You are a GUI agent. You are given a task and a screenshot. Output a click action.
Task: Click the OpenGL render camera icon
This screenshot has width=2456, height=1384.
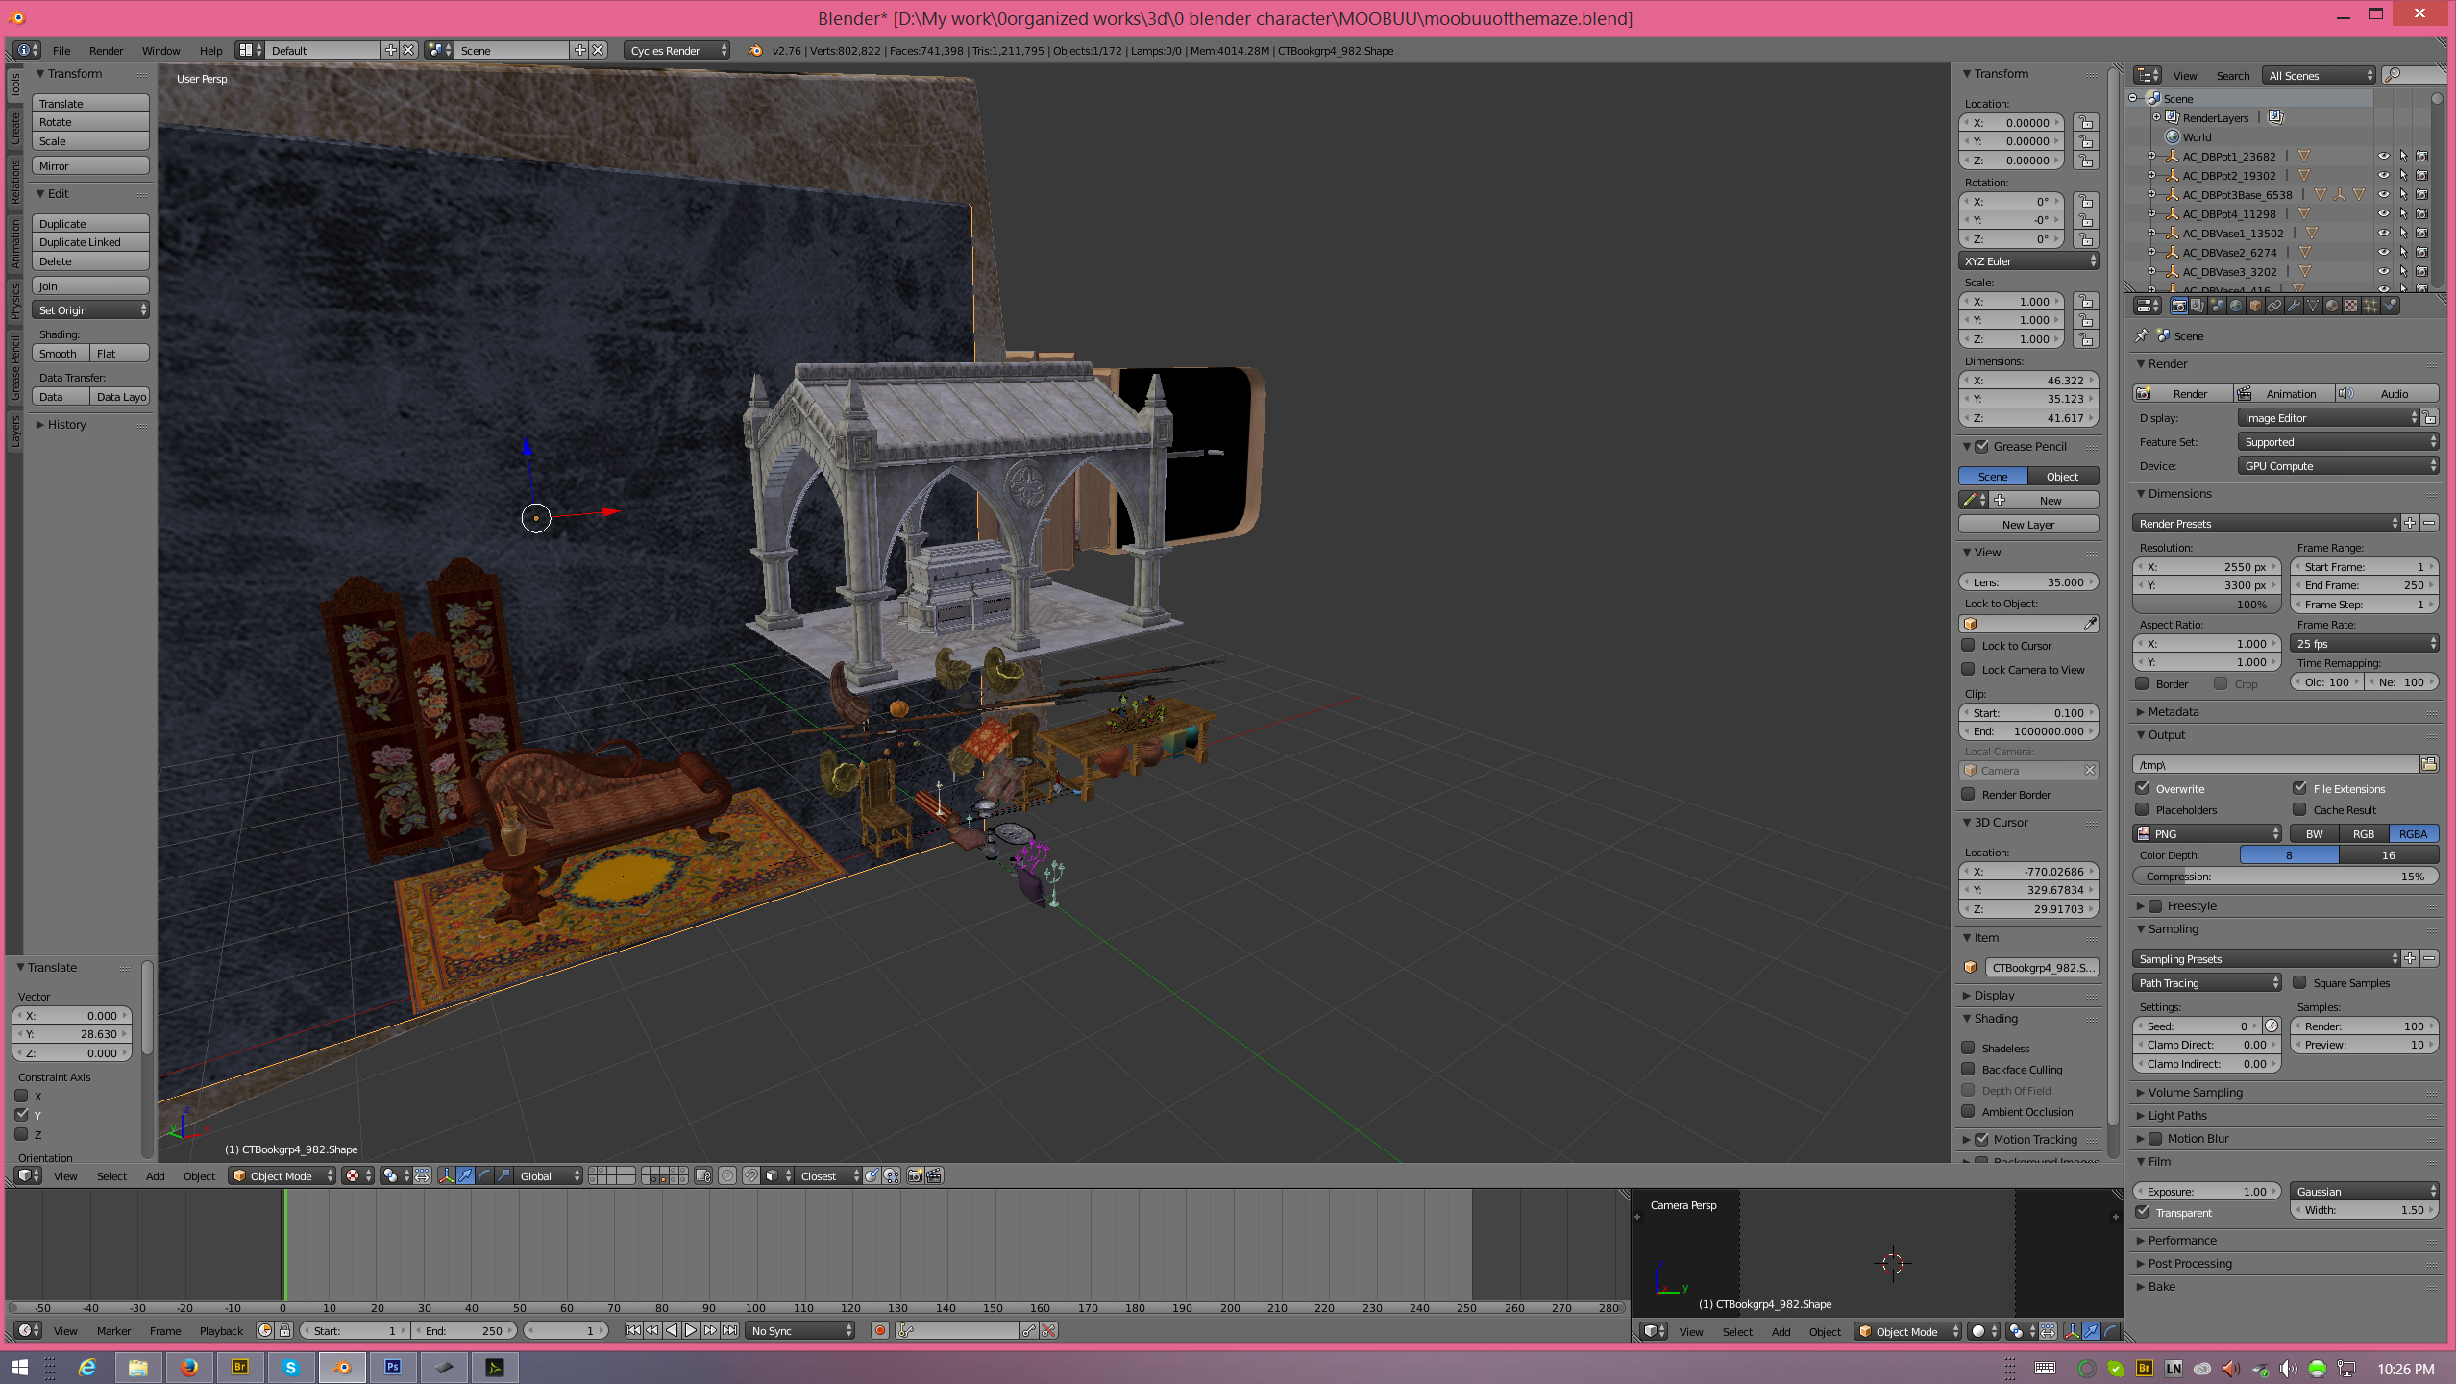coord(915,1175)
